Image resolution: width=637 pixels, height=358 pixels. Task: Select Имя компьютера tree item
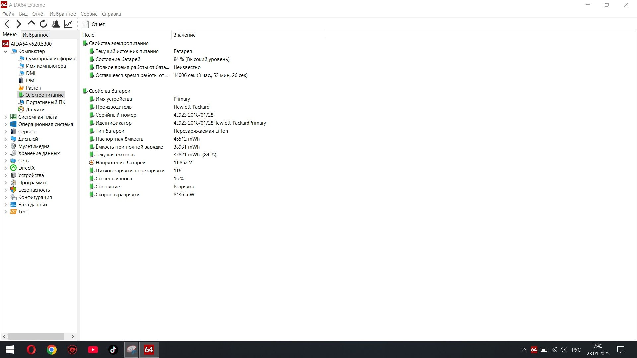coord(42,66)
